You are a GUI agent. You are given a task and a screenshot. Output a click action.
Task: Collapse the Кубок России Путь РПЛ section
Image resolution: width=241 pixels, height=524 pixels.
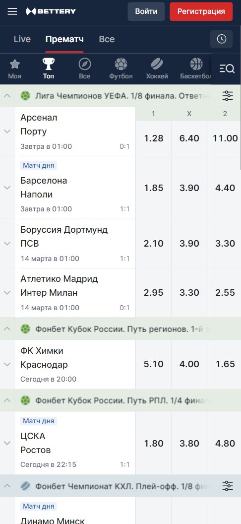pos(7,400)
